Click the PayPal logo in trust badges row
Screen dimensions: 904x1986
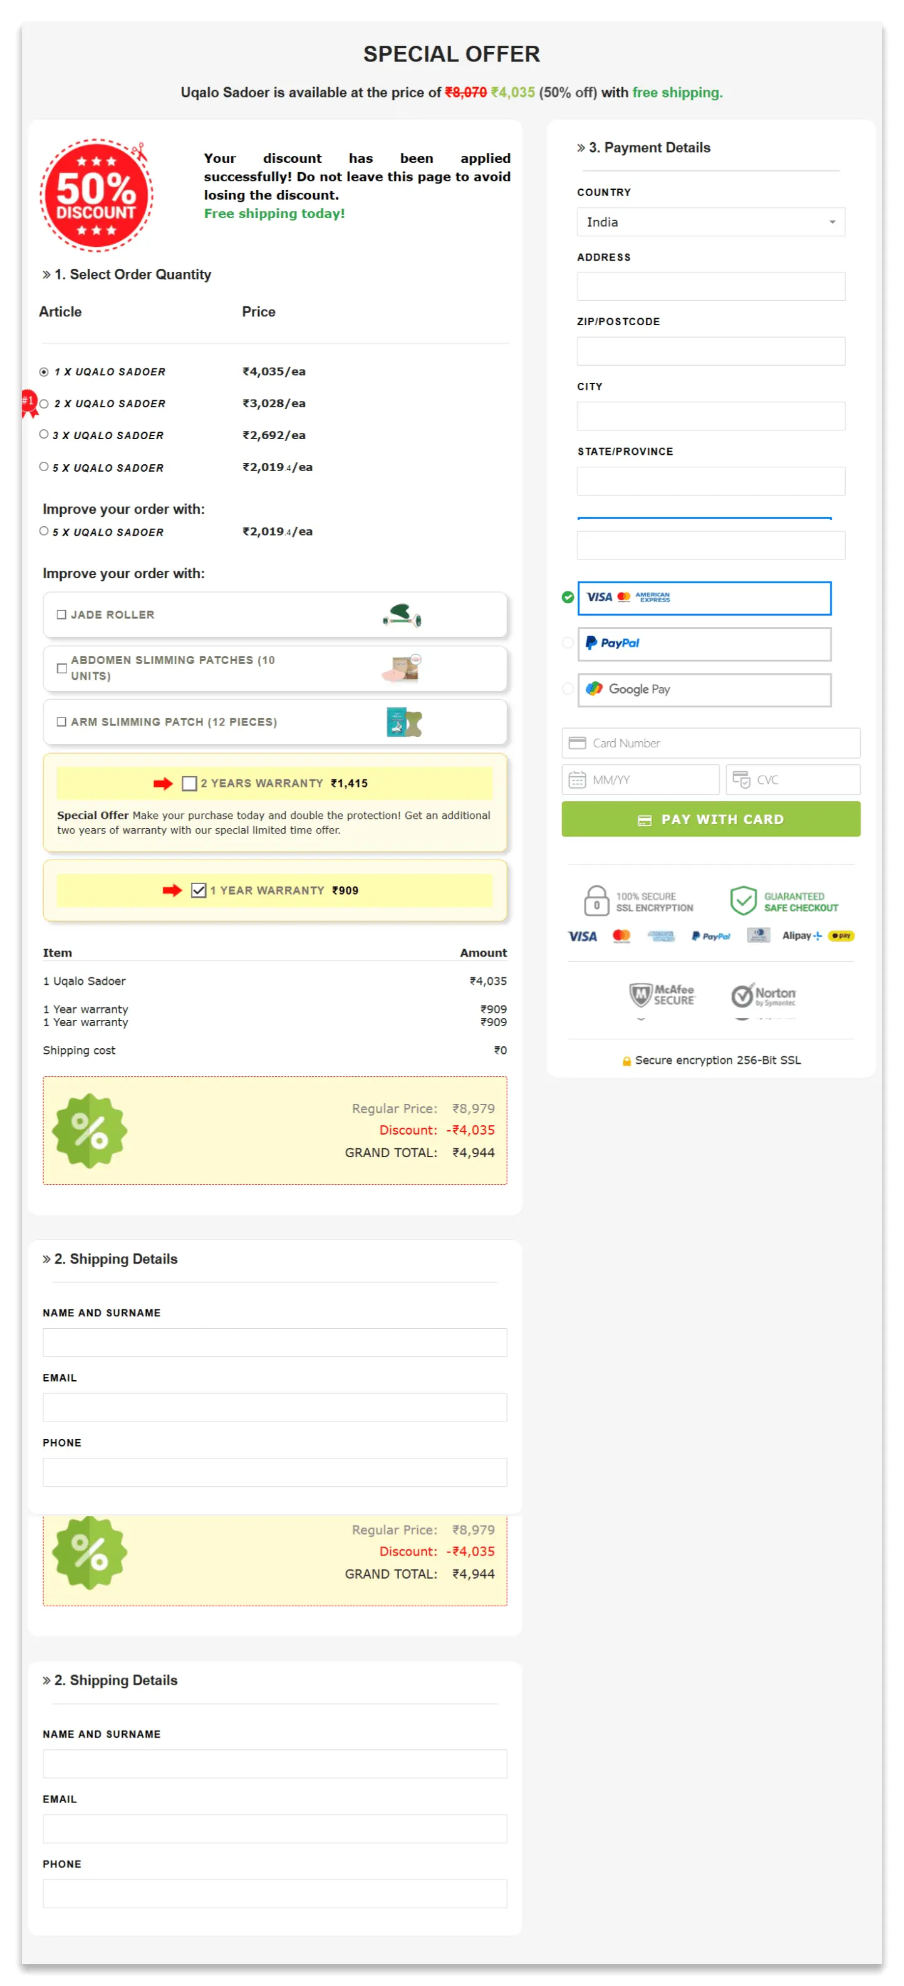[710, 935]
